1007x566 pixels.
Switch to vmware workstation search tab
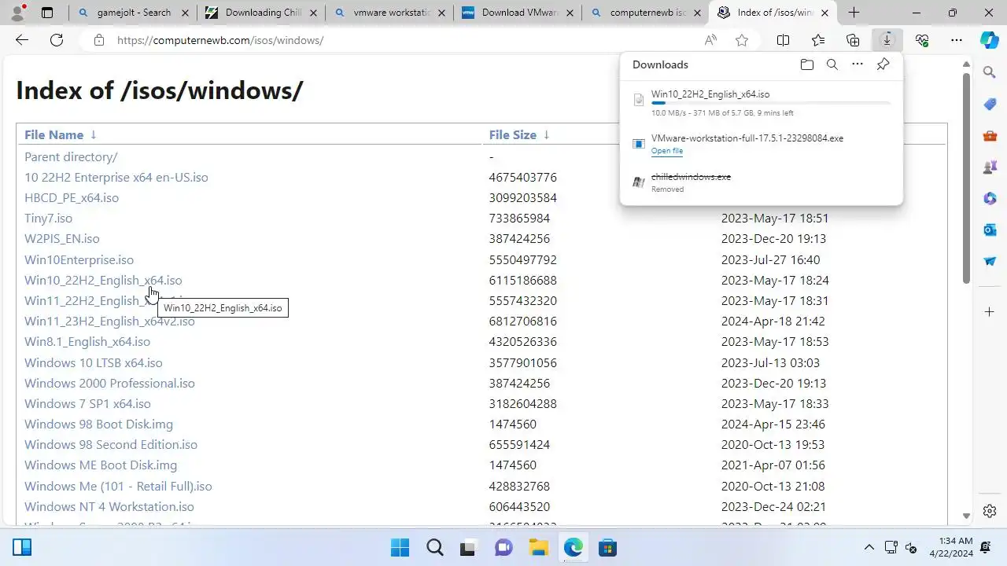pos(389,13)
